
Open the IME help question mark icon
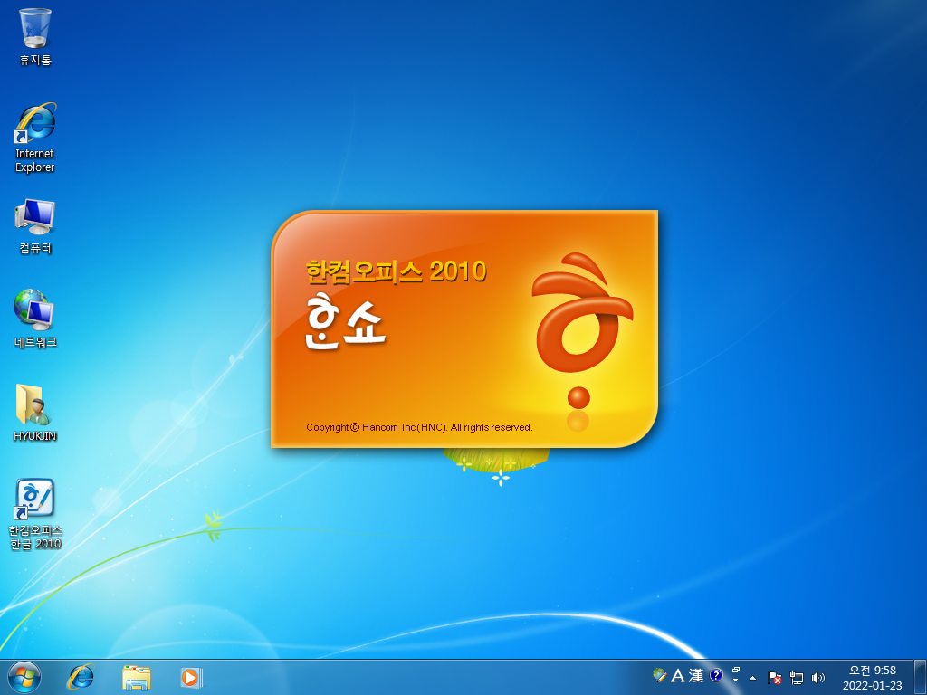(716, 675)
